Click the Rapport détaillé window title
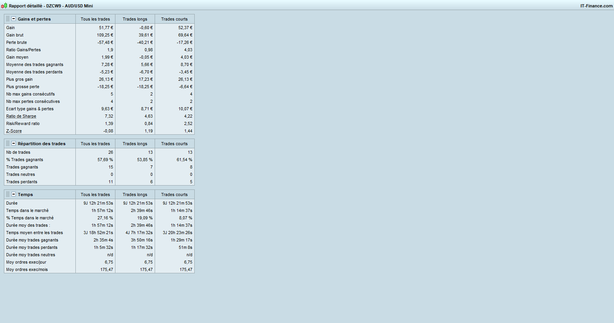This screenshot has height=323, width=614. click(51, 6)
